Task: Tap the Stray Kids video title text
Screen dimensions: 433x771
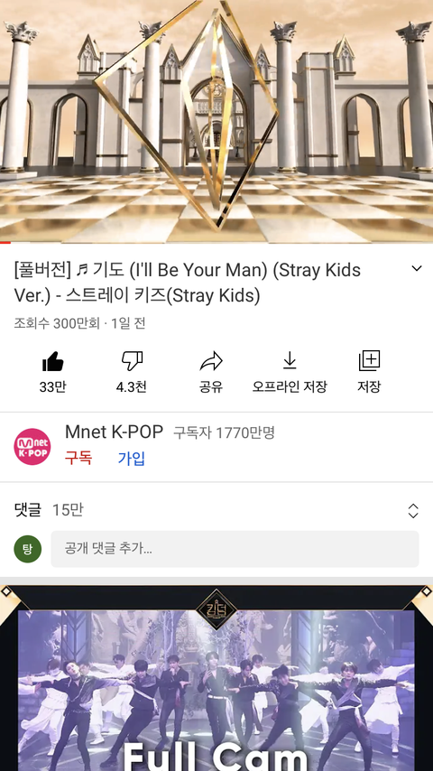Action: pos(188,283)
